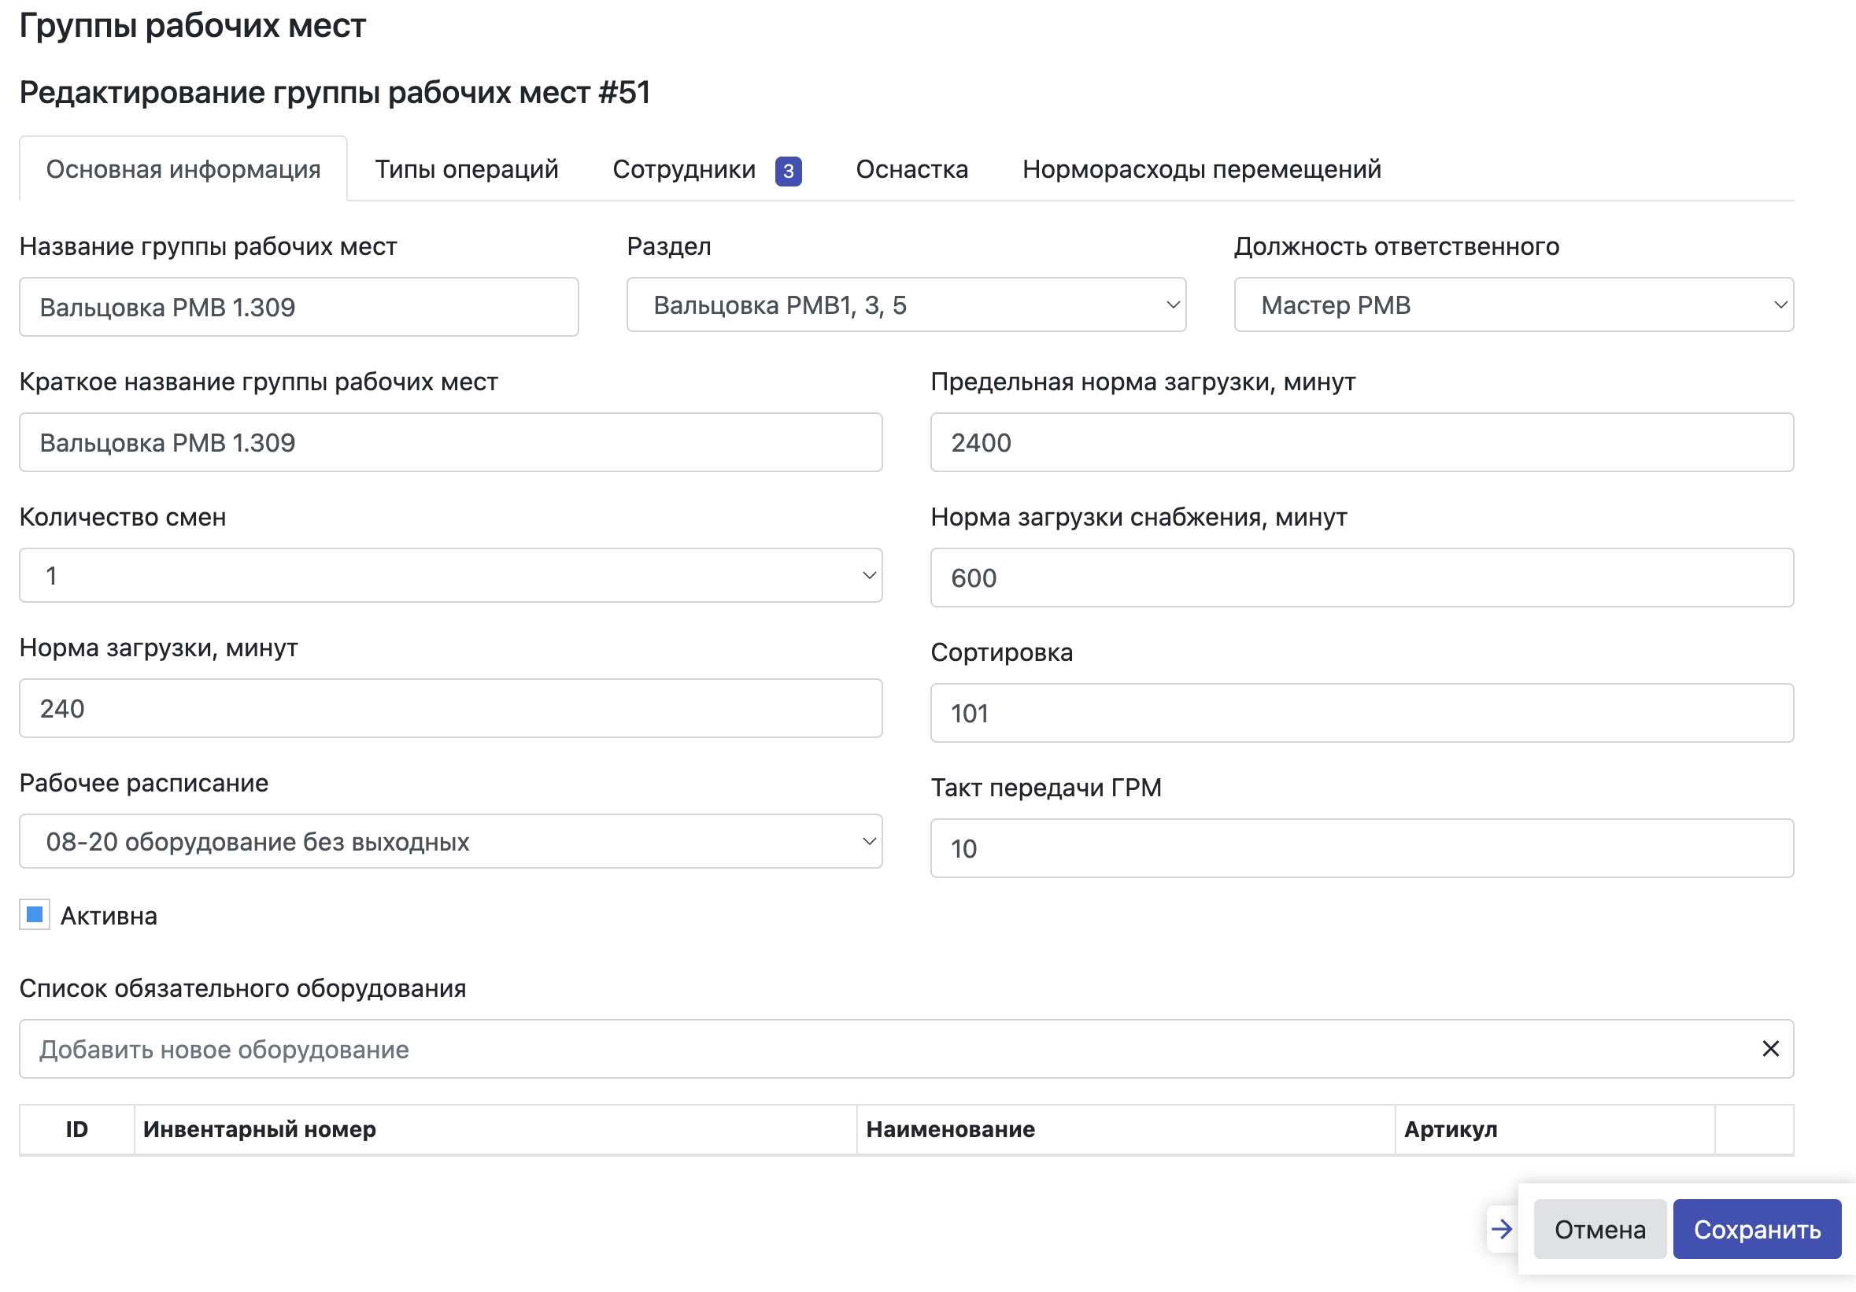
Task: Expand the Раздел dropdown
Action: (905, 305)
